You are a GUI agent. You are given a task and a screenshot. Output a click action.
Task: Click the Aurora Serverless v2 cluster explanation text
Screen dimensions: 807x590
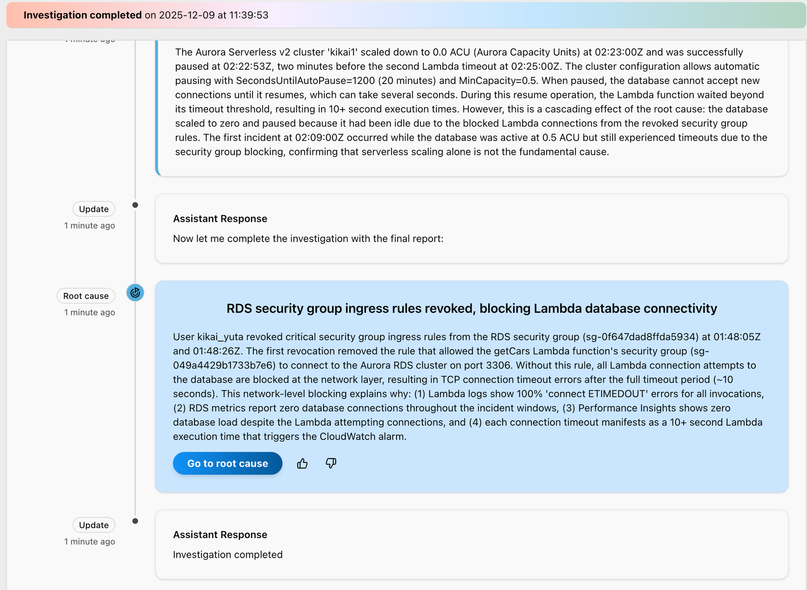(x=471, y=102)
